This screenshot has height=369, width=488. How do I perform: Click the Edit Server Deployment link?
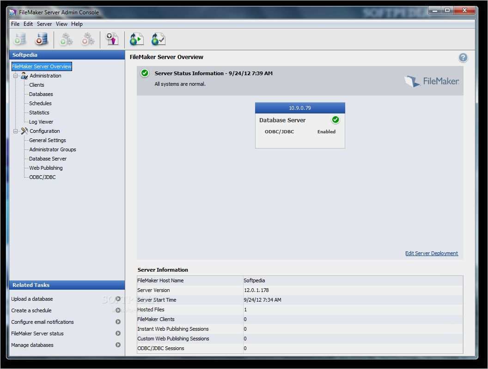point(431,253)
